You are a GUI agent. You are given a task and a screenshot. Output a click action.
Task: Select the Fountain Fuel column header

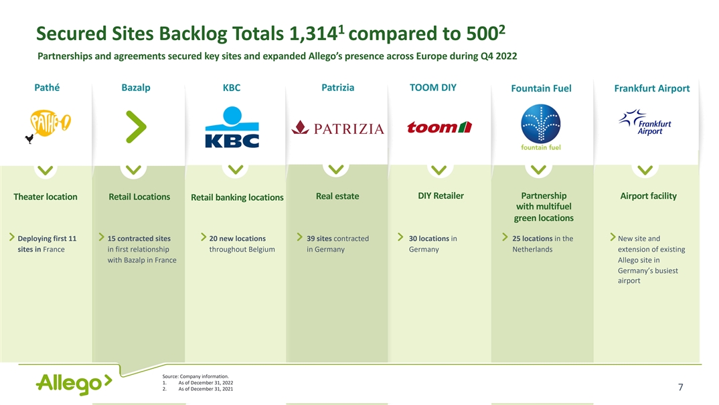point(540,88)
